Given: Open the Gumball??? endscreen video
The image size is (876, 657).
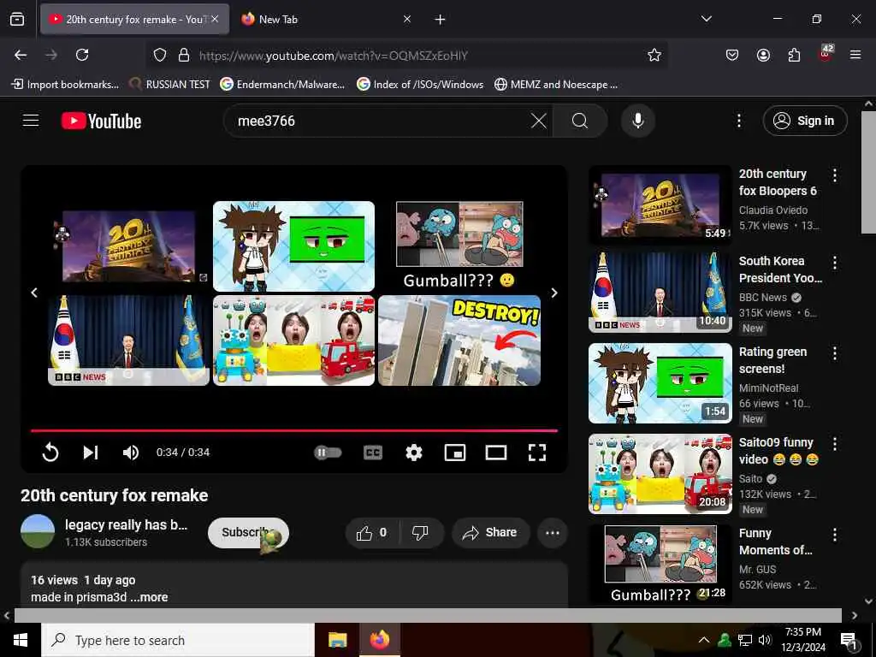Looking at the screenshot, I should [459, 246].
